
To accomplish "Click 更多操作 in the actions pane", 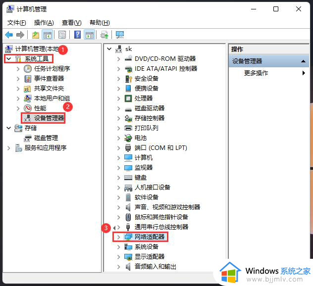I will point(256,73).
